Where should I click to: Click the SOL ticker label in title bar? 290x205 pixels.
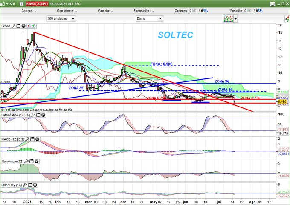13,4
